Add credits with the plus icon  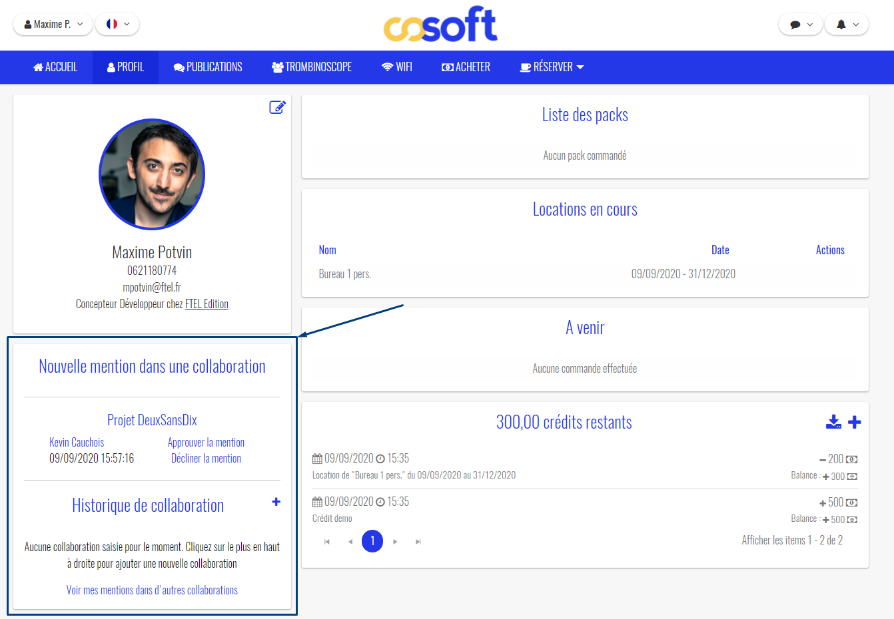coord(855,422)
